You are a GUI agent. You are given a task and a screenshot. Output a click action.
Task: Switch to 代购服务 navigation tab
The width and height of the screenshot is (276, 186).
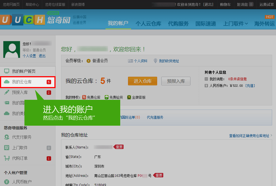coord(178,24)
